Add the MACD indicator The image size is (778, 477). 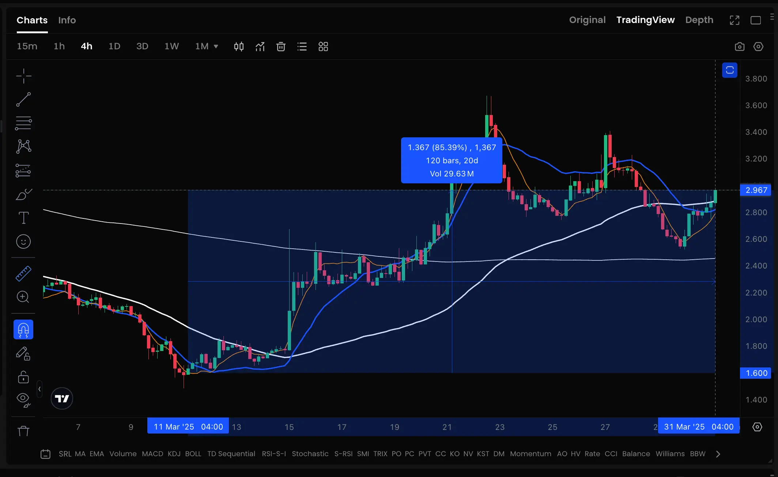(x=152, y=454)
